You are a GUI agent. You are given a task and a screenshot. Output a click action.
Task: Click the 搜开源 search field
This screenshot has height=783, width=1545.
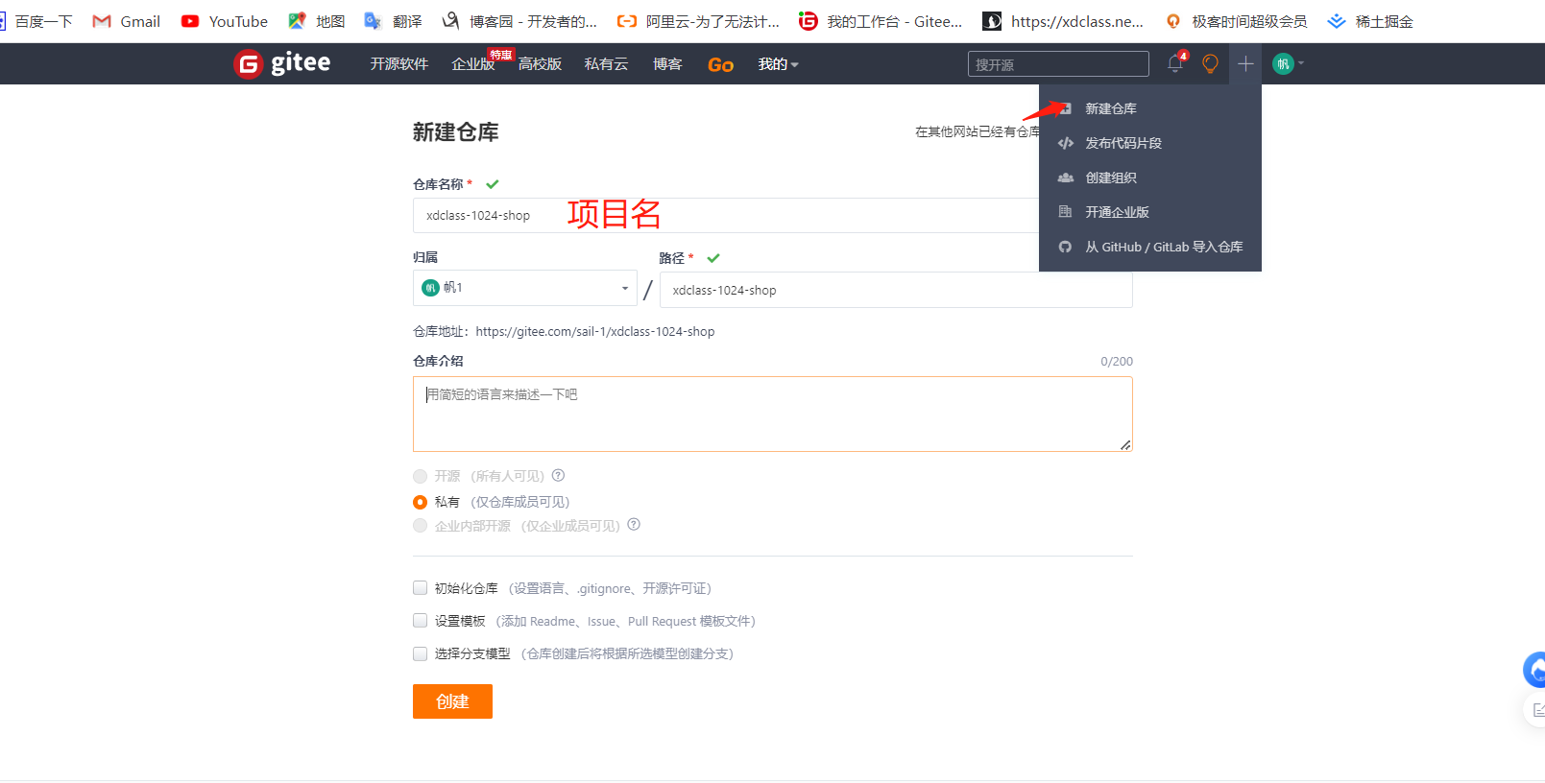point(1058,64)
